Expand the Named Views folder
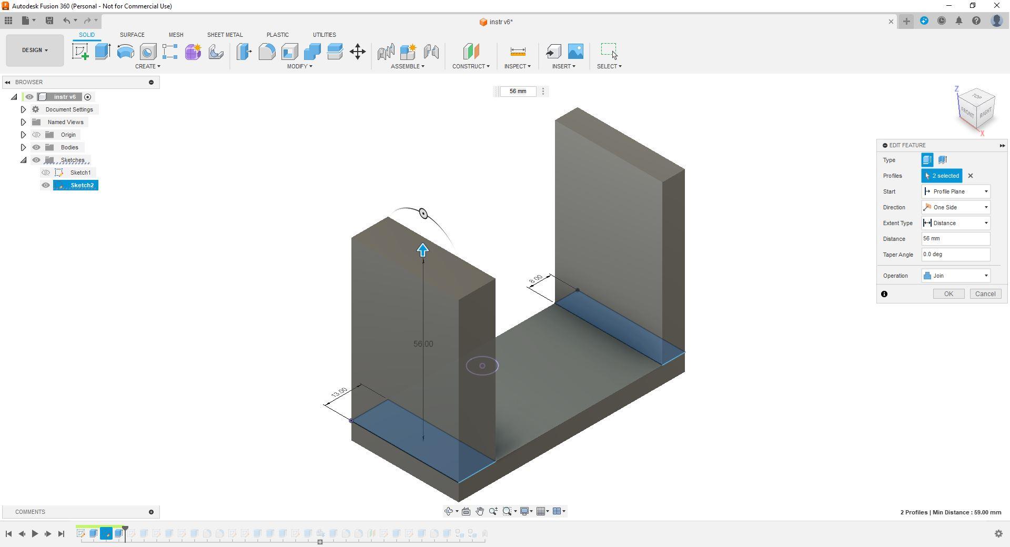Image resolution: width=1010 pixels, height=547 pixels. click(x=23, y=122)
